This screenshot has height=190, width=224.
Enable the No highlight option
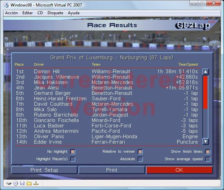click(73, 152)
